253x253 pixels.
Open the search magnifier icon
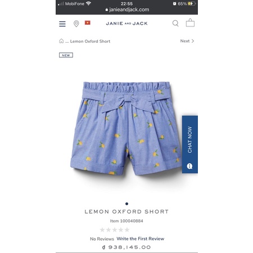point(175,24)
